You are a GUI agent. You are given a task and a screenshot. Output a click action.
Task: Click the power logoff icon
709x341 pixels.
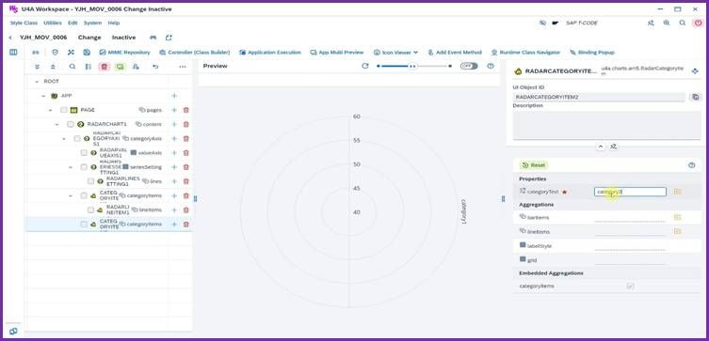point(698,23)
